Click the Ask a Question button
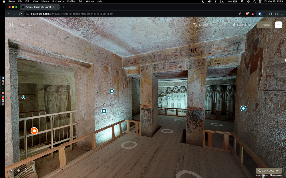The width and height of the screenshot is (286, 178). click(x=269, y=171)
